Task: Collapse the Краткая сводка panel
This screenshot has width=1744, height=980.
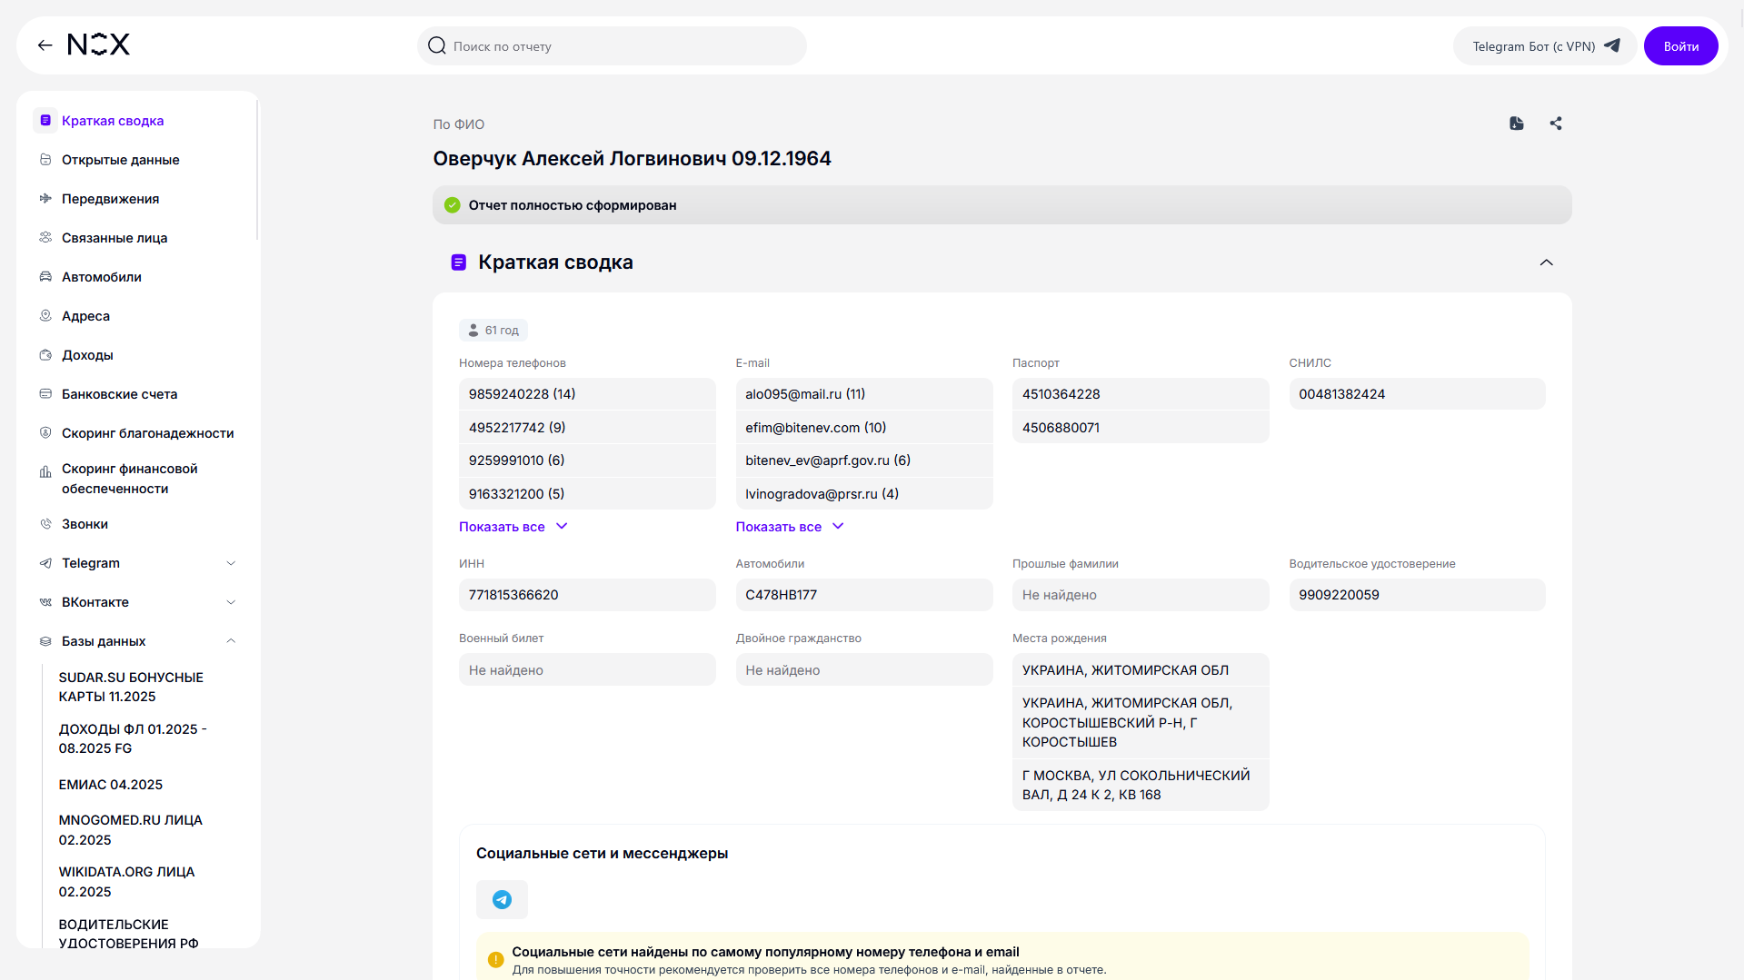Action: coord(1546,262)
